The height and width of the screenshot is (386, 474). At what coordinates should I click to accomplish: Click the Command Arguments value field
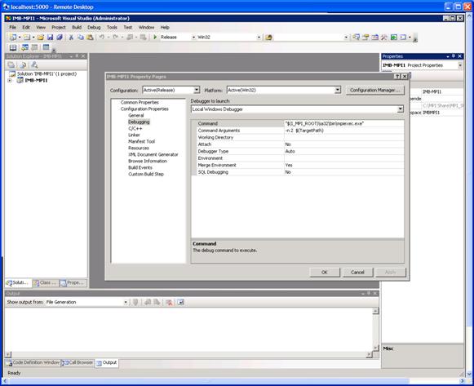coord(344,131)
